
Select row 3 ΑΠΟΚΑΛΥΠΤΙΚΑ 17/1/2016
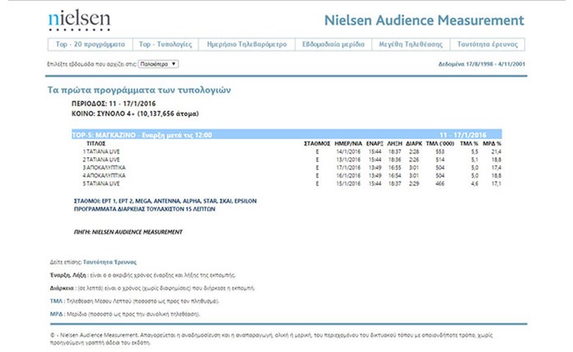[292, 168]
